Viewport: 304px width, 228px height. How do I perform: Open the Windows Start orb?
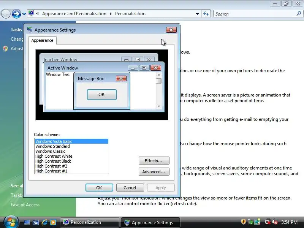point(11,222)
